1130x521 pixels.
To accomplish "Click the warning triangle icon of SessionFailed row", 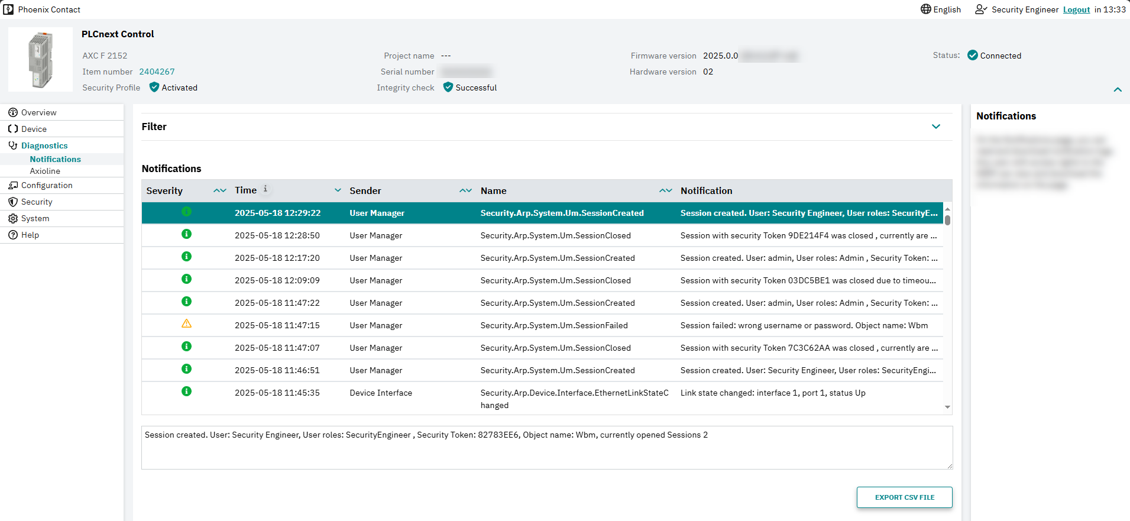I will (186, 323).
